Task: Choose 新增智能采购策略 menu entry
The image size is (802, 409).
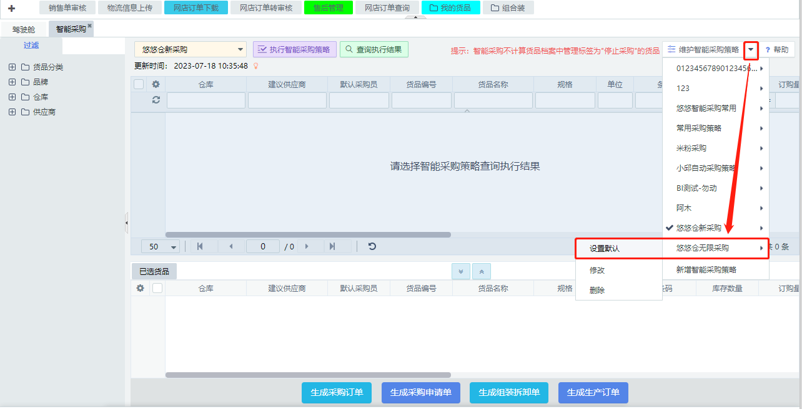Action: click(706, 269)
